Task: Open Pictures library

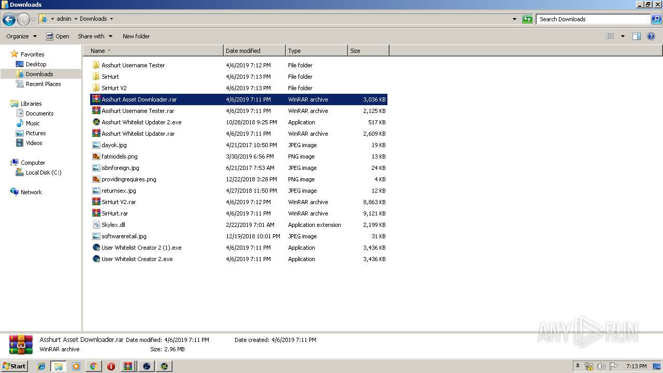Action: 36,133
